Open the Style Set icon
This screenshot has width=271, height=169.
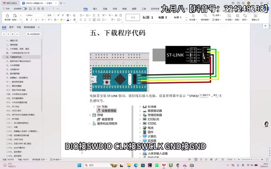pos(193,15)
